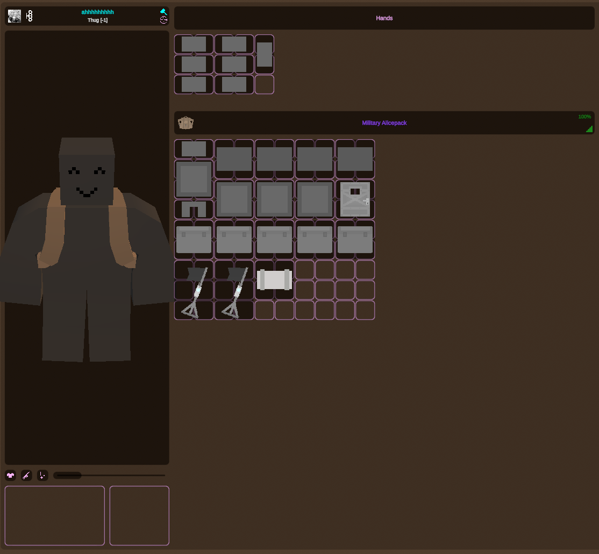Screen dimensions: 599x554
Task: Select the metal crate with X bracing
Action: [355, 199]
